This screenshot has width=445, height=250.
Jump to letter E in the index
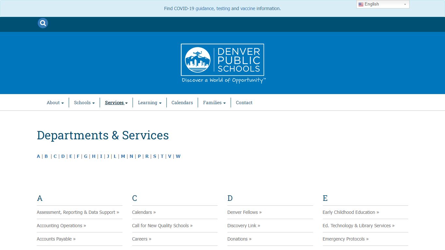click(x=71, y=156)
